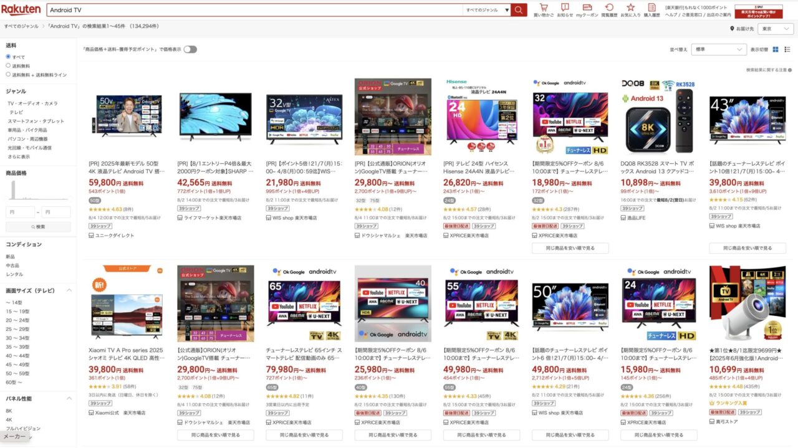
Task: Open the white projector product thumbnail
Action: [748, 304]
